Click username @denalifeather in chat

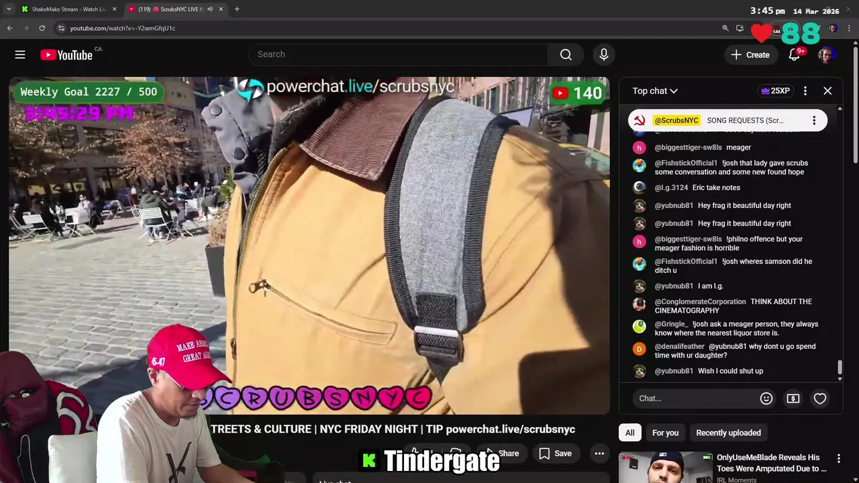(x=679, y=347)
